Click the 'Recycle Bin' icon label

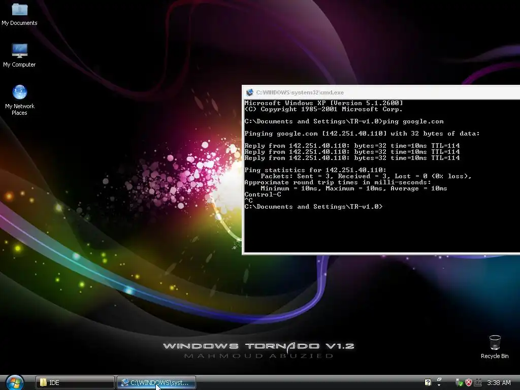pyautogui.click(x=495, y=356)
